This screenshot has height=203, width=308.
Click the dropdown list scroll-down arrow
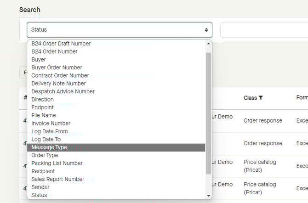coord(209,196)
